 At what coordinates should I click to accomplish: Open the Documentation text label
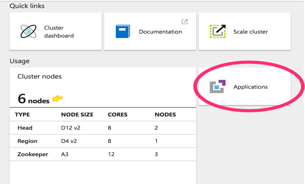coord(160,32)
